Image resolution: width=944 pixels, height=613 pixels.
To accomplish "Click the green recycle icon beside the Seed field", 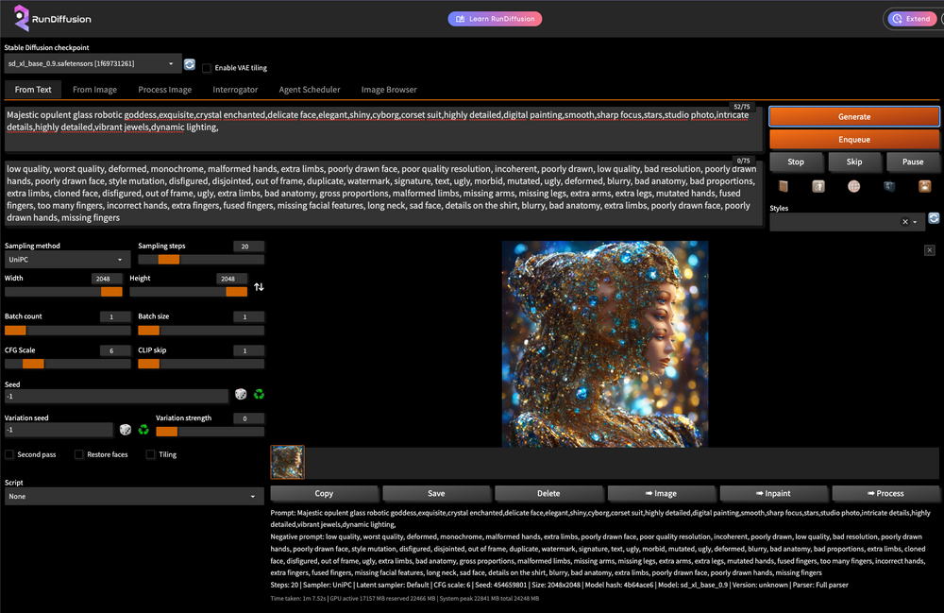I will [259, 395].
